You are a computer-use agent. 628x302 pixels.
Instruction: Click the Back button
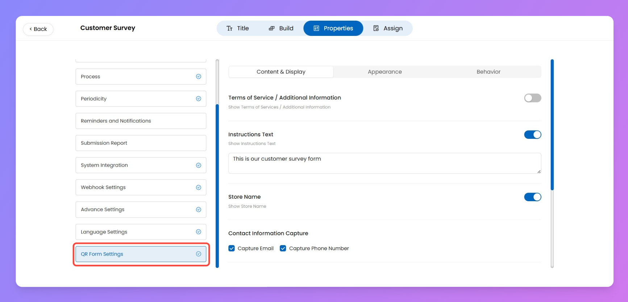pyautogui.click(x=38, y=29)
